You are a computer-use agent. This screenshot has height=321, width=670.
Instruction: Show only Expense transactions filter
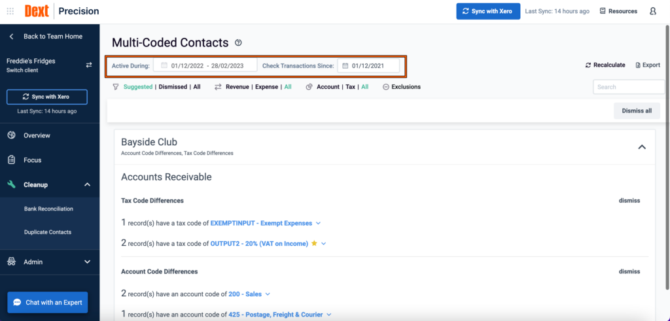click(x=267, y=87)
